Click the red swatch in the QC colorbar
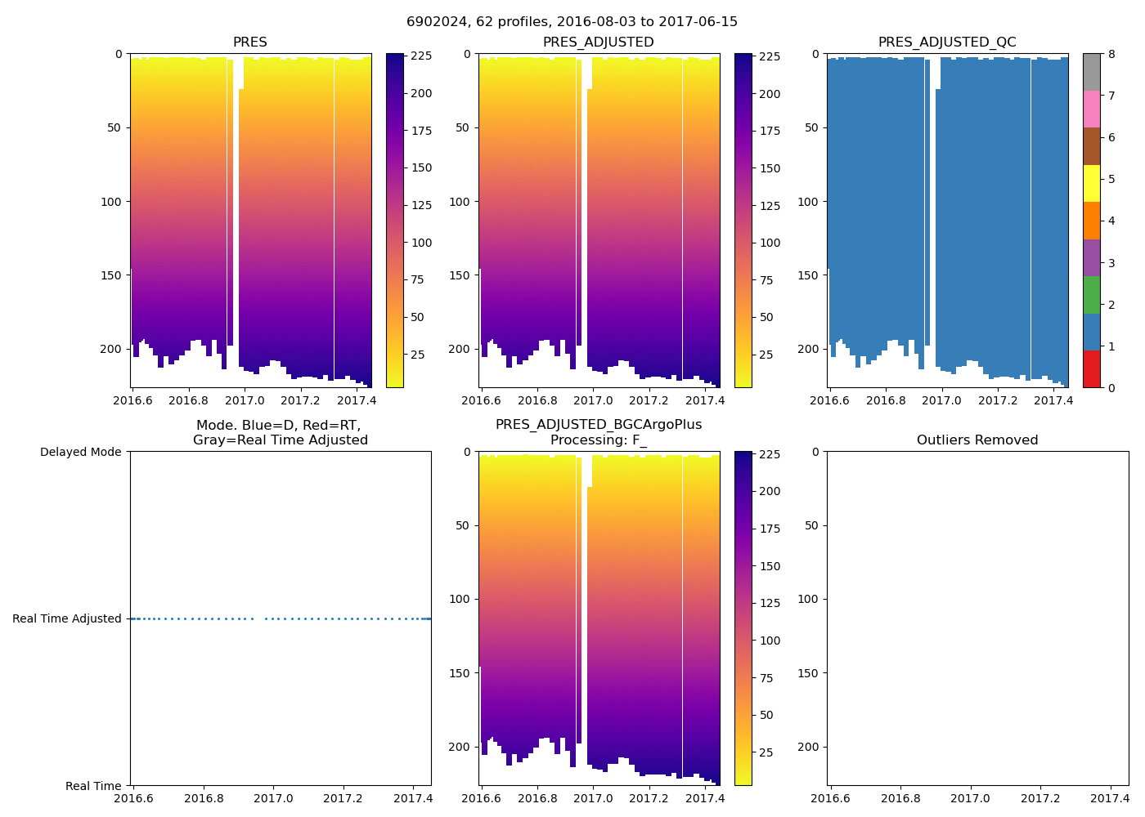1145x817 pixels. [x=1091, y=368]
